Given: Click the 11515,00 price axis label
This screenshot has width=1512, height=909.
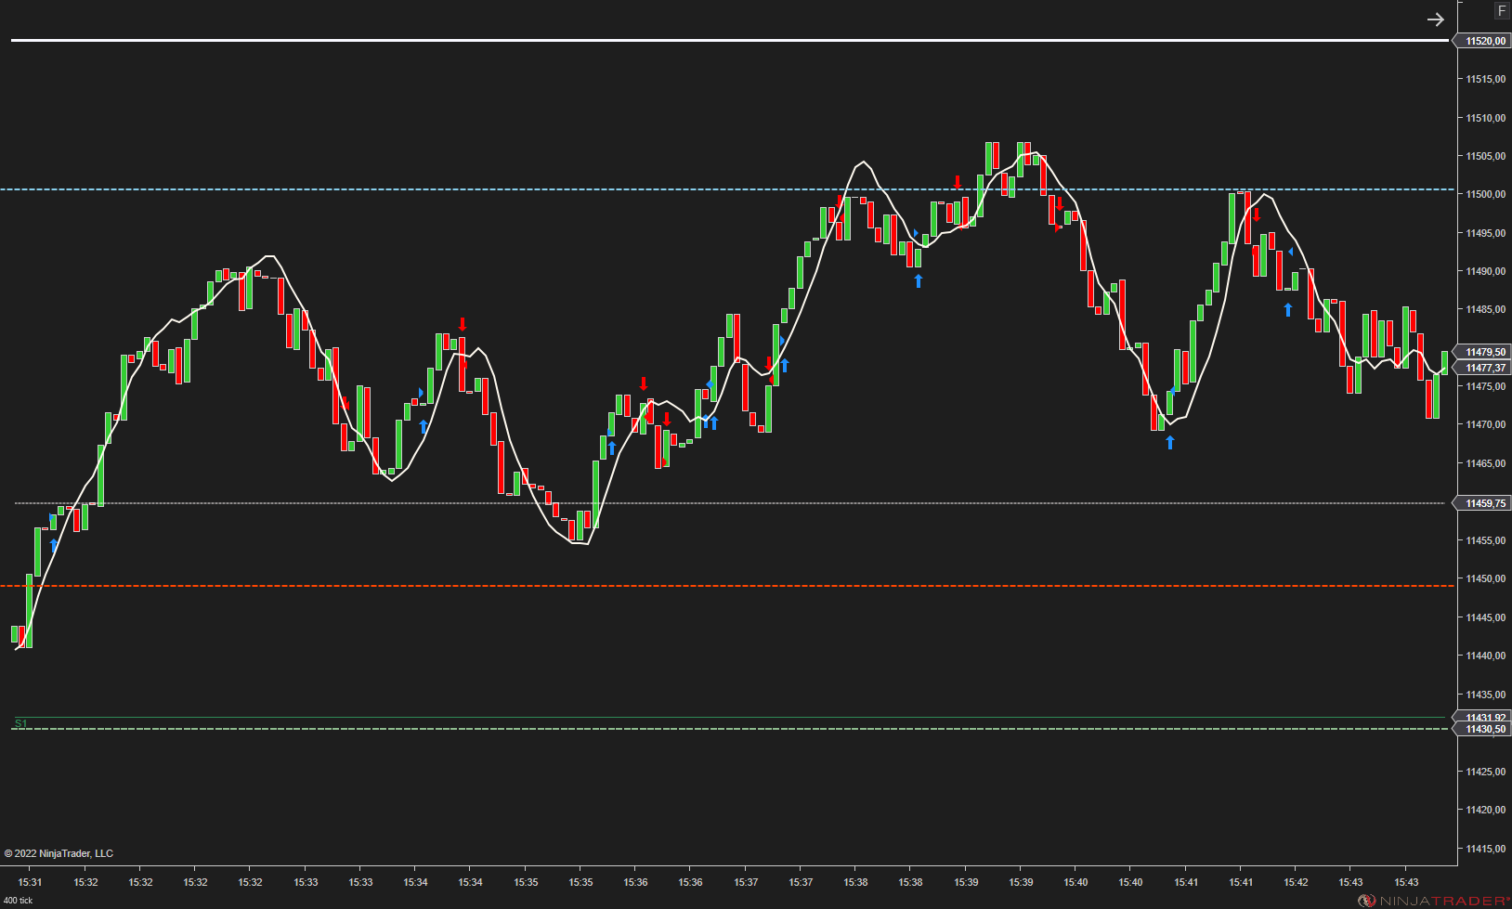Looking at the screenshot, I should (1486, 79).
